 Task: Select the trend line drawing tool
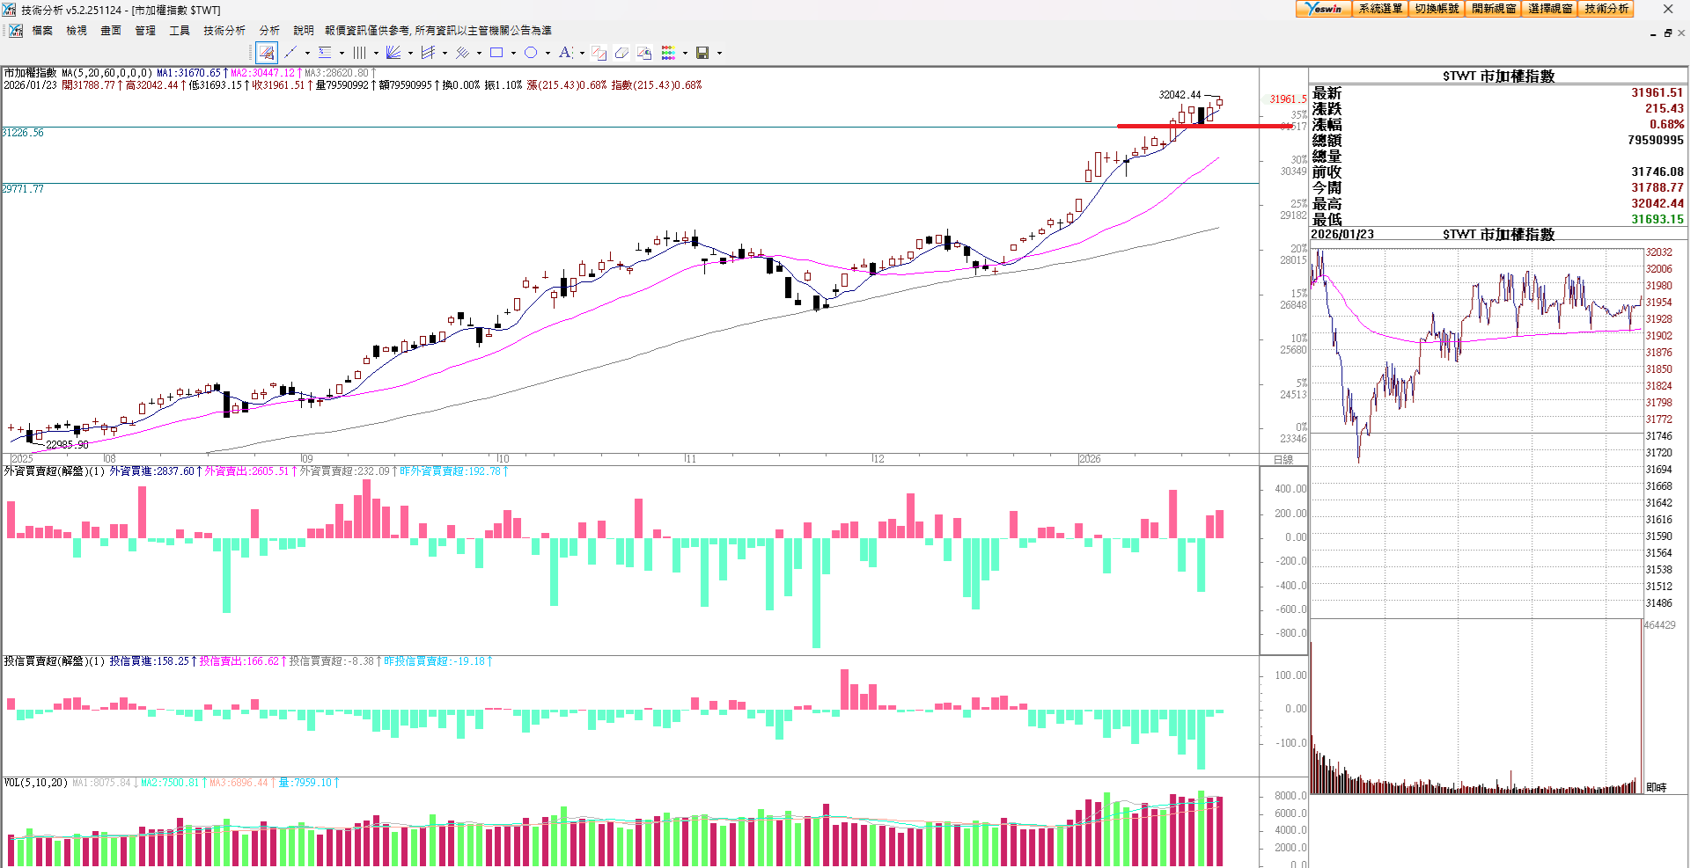[x=291, y=53]
